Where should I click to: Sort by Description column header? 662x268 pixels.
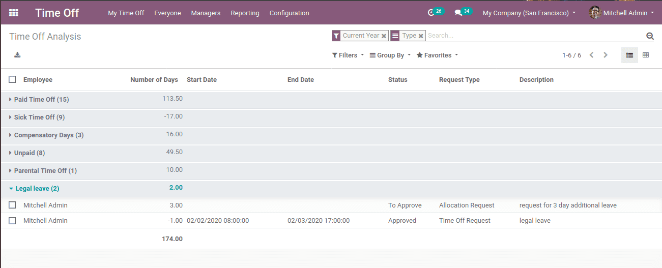click(x=536, y=80)
